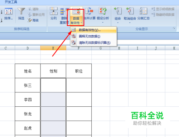Expand the 假设分析 dropdown arrow
This screenshot has width=179, height=137.
coord(103,22)
